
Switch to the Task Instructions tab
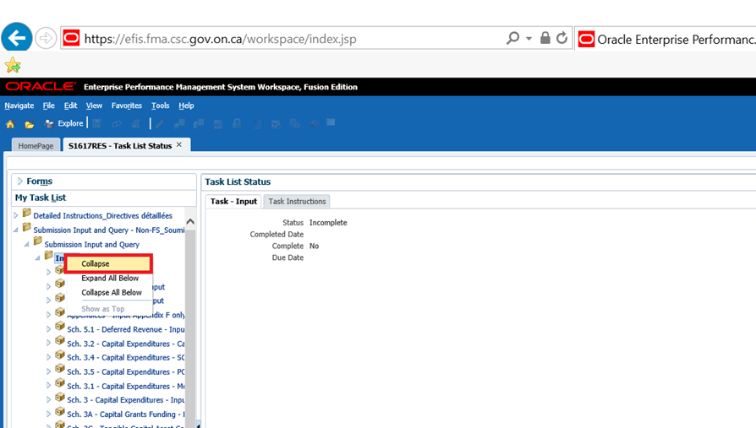(x=297, y=201)
